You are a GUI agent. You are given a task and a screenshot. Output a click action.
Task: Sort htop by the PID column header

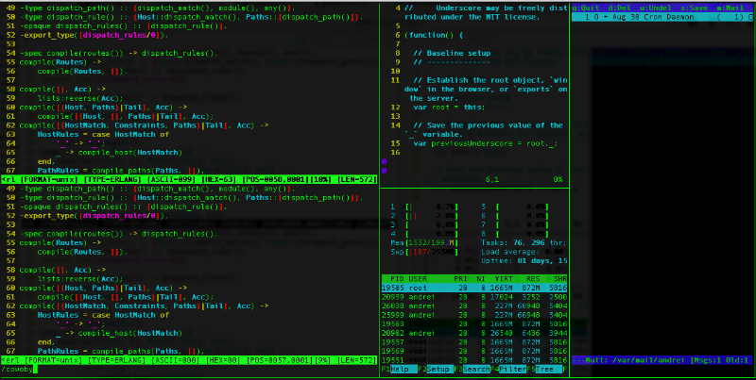click(x=397, y=278)
